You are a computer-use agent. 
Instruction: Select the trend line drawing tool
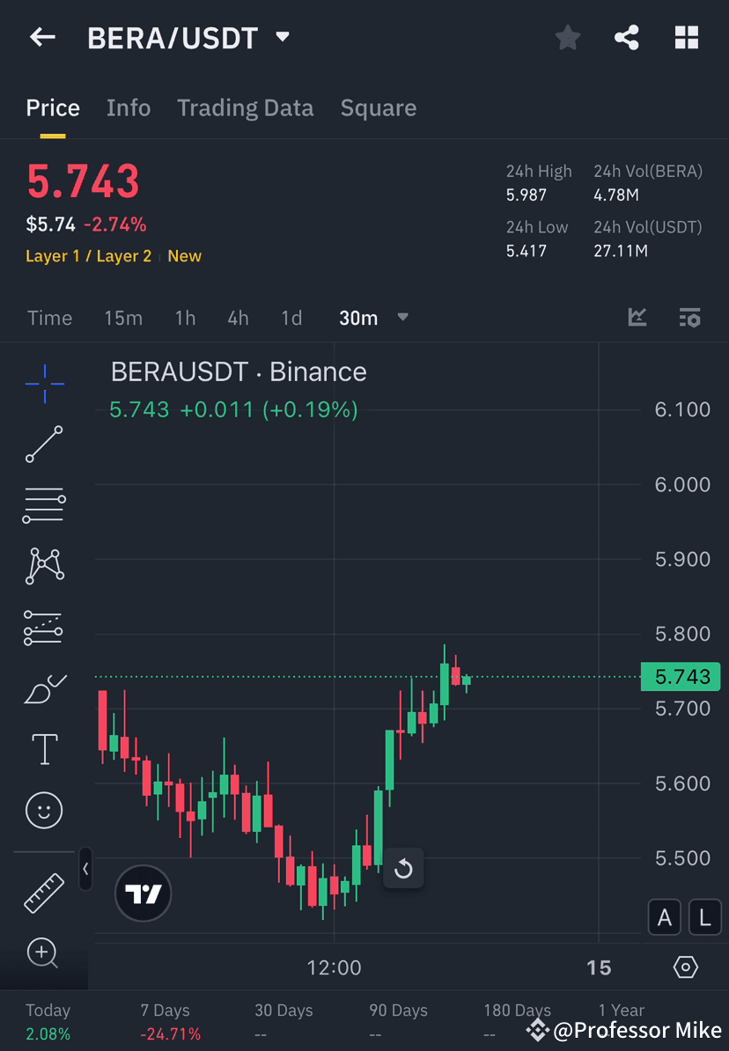(44, 445)
